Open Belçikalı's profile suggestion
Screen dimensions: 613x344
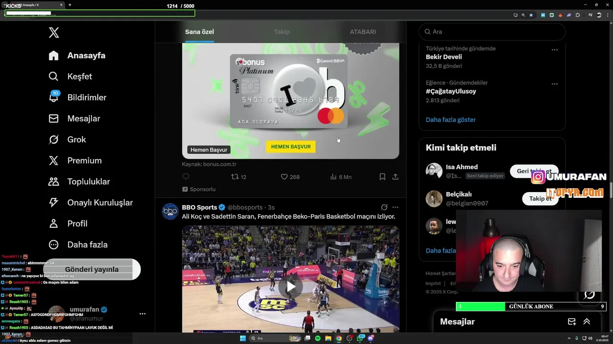click(x=459, y=194)
